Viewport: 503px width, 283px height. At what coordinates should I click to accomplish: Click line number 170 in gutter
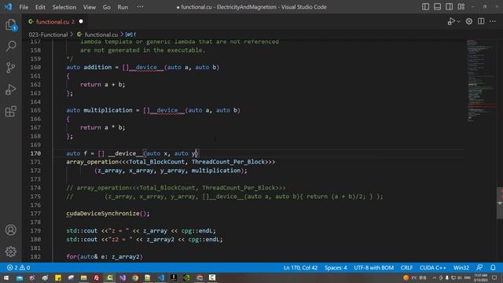(x=35, y=153)
